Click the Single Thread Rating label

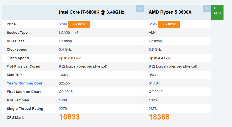[x=25, y=109]
